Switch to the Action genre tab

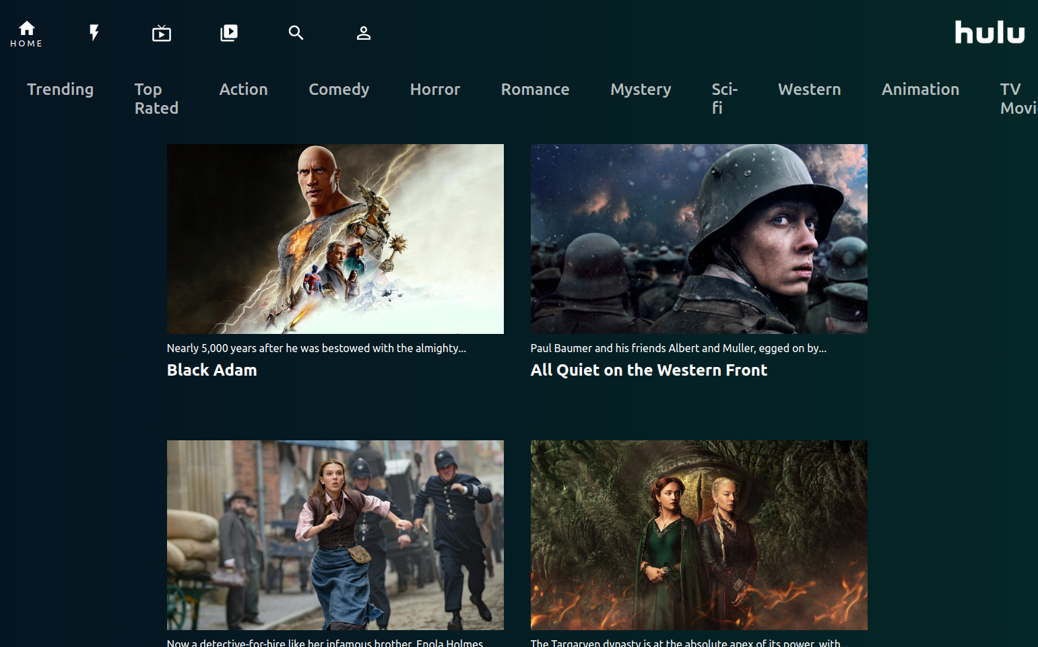pyautogui.click(x=244, y=89)
